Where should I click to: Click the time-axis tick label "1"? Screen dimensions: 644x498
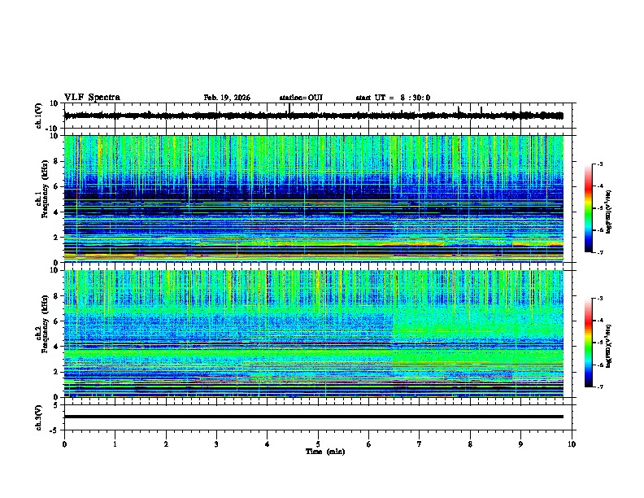tap(115, 444)
